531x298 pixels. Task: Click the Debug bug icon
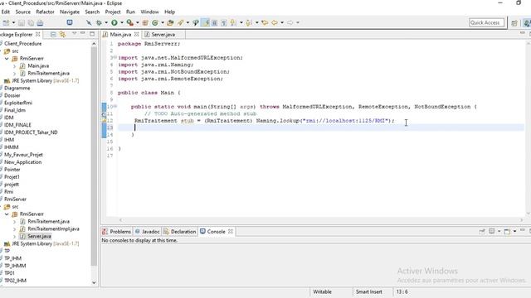(99, 22)
